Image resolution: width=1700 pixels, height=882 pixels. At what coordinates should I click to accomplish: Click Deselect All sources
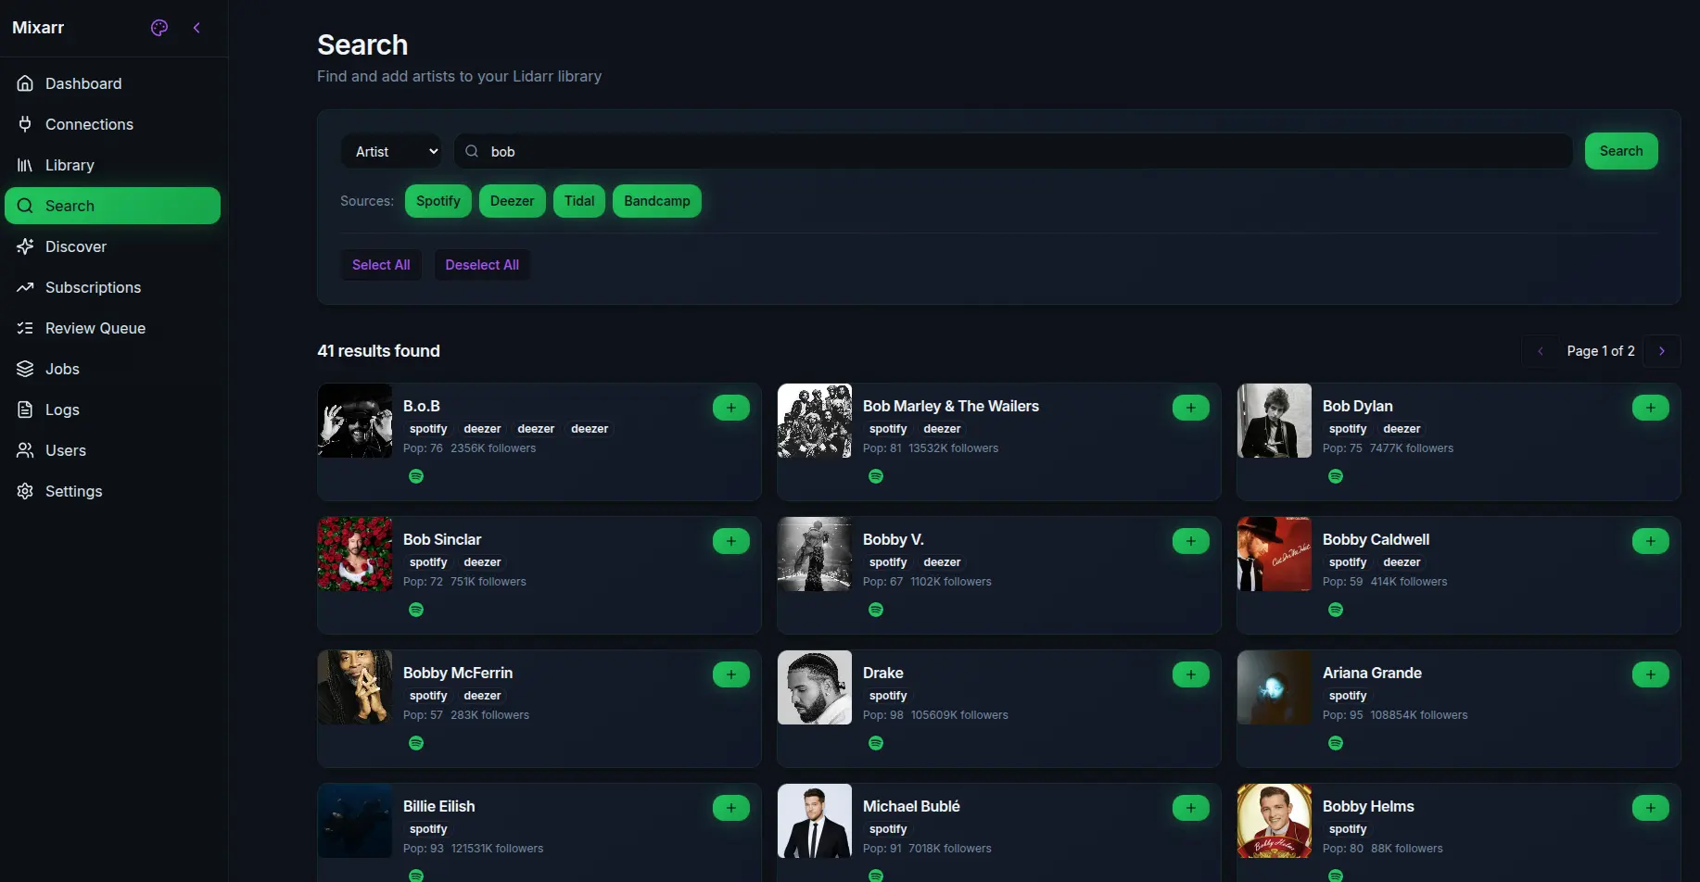coord(481,265)
